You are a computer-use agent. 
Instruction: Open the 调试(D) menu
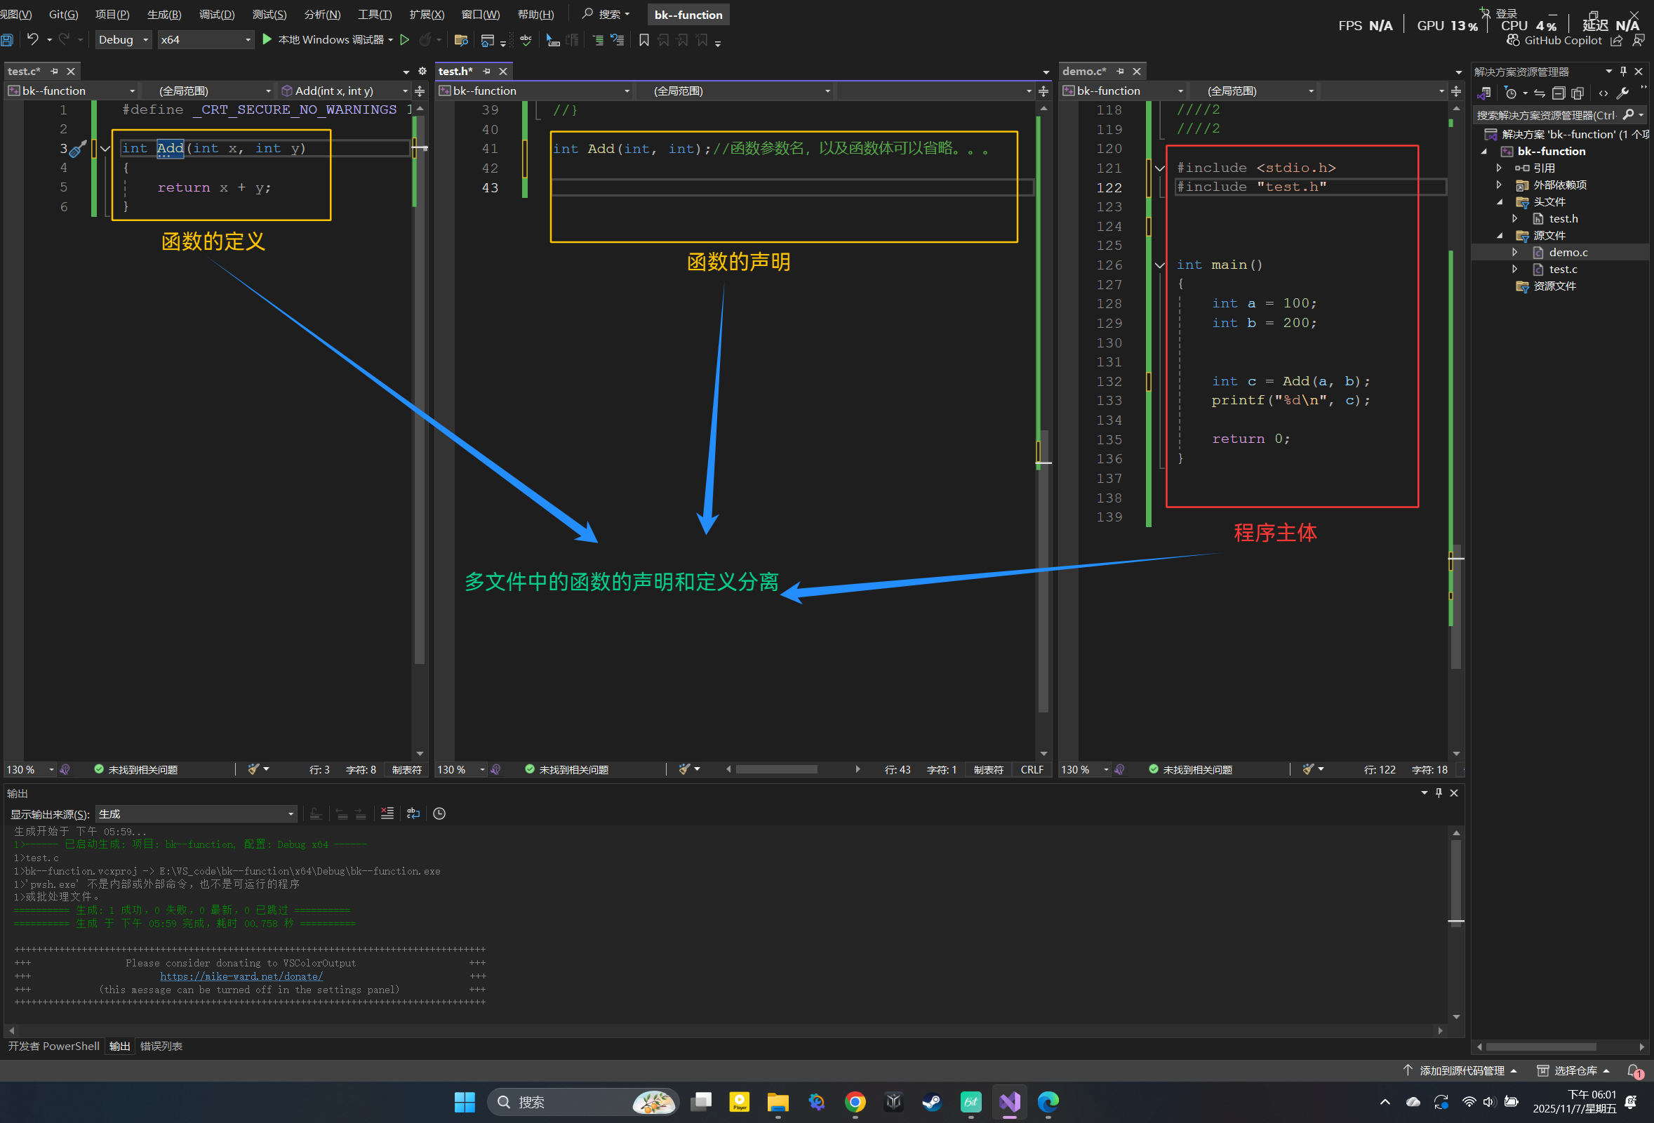pos(216,14)
